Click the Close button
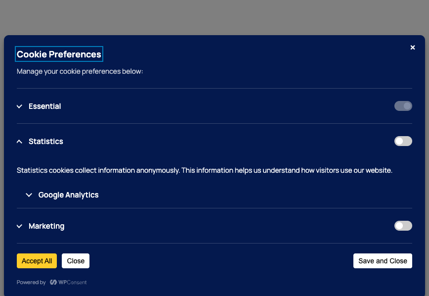This screenshot has height=296, width=429. click(x=75, y=260)
